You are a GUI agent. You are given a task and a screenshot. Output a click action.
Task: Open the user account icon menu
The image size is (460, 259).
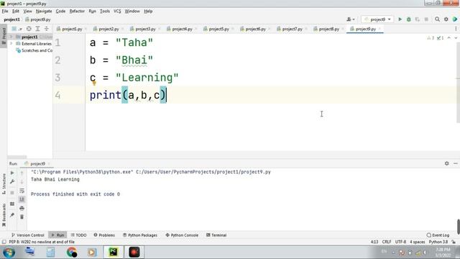tap(350, 19)
